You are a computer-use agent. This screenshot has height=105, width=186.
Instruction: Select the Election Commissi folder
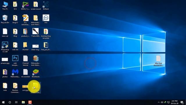click(x=15, y=88)
